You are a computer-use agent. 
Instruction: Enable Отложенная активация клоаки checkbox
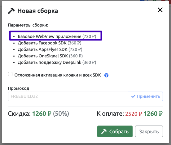coord(10,74)
